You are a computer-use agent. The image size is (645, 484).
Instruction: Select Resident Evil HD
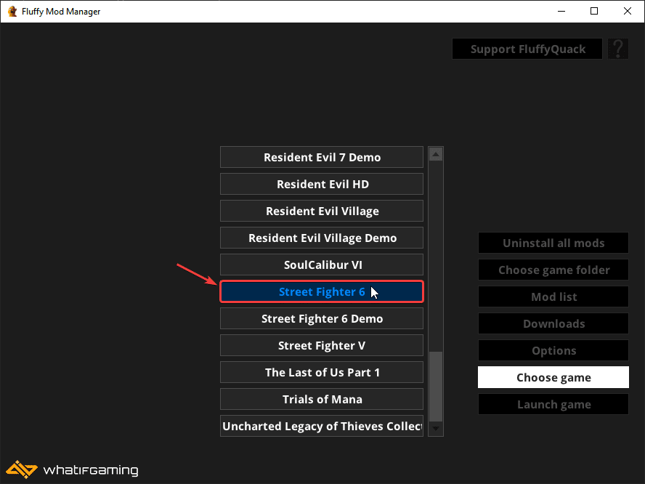[x=322, y=184]
